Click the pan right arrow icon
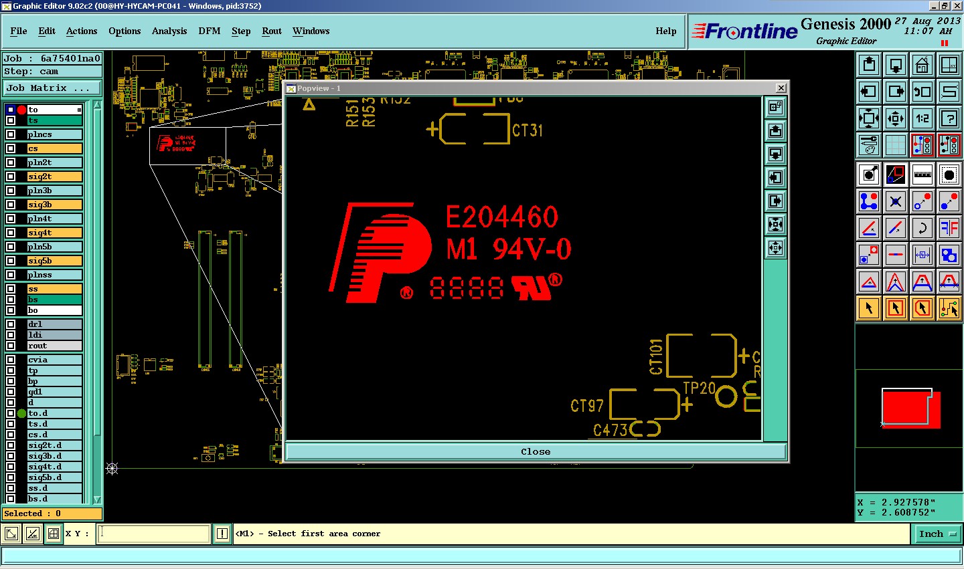 [896, 92]
